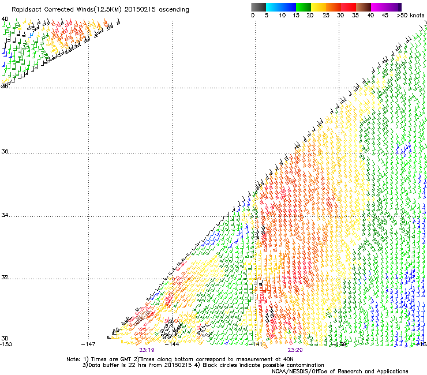
Task: Click the cyan-blue 5-15 knots legend band
Action: 281,7
